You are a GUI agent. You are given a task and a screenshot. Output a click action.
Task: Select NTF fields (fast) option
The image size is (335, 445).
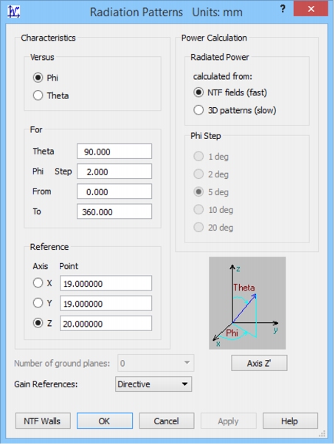tap(198, 92)
